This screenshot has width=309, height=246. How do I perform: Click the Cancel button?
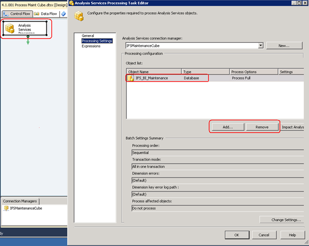point(265,235)
